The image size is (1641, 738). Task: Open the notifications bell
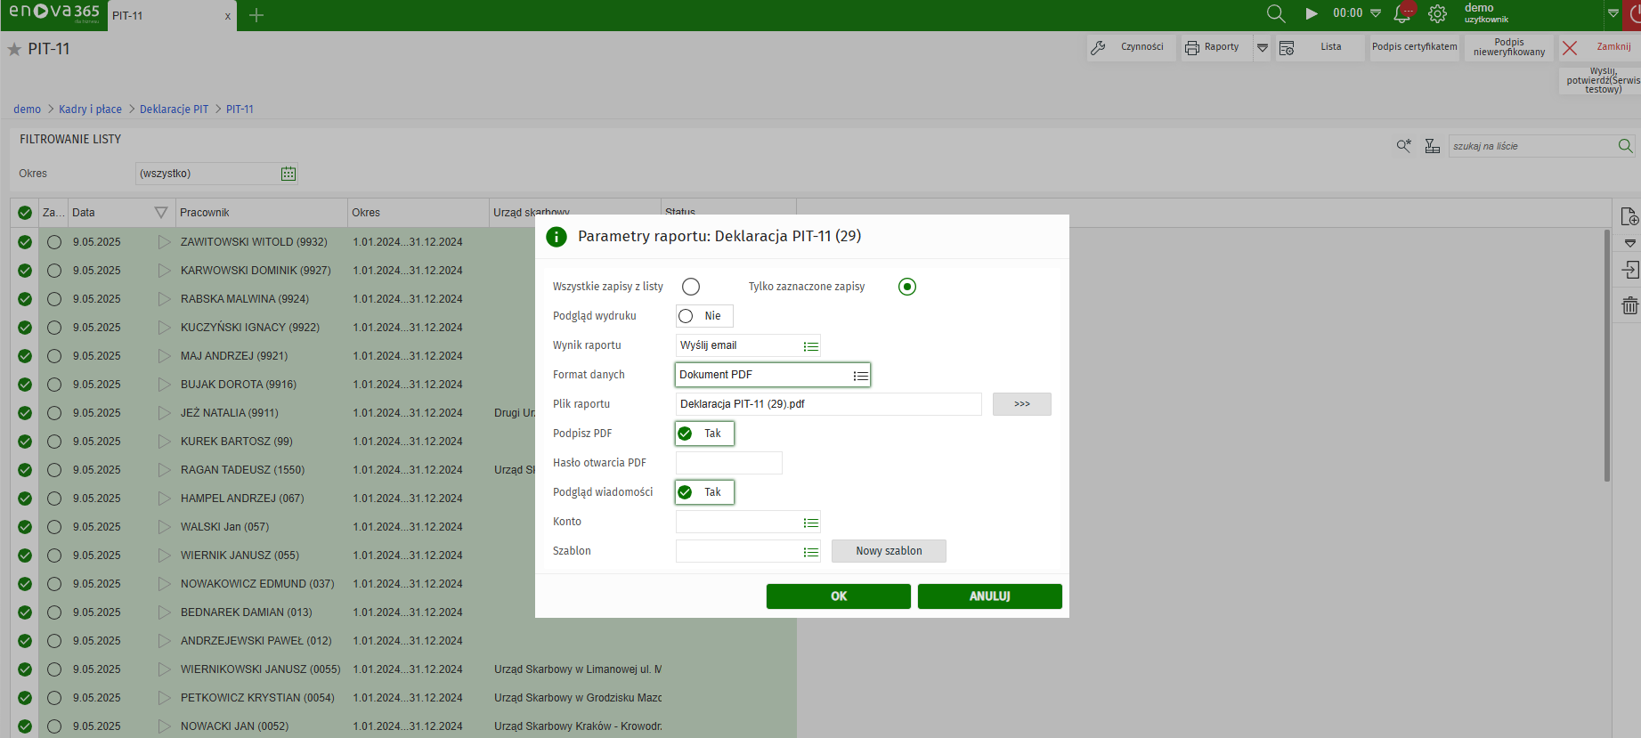coord(1402,13)
